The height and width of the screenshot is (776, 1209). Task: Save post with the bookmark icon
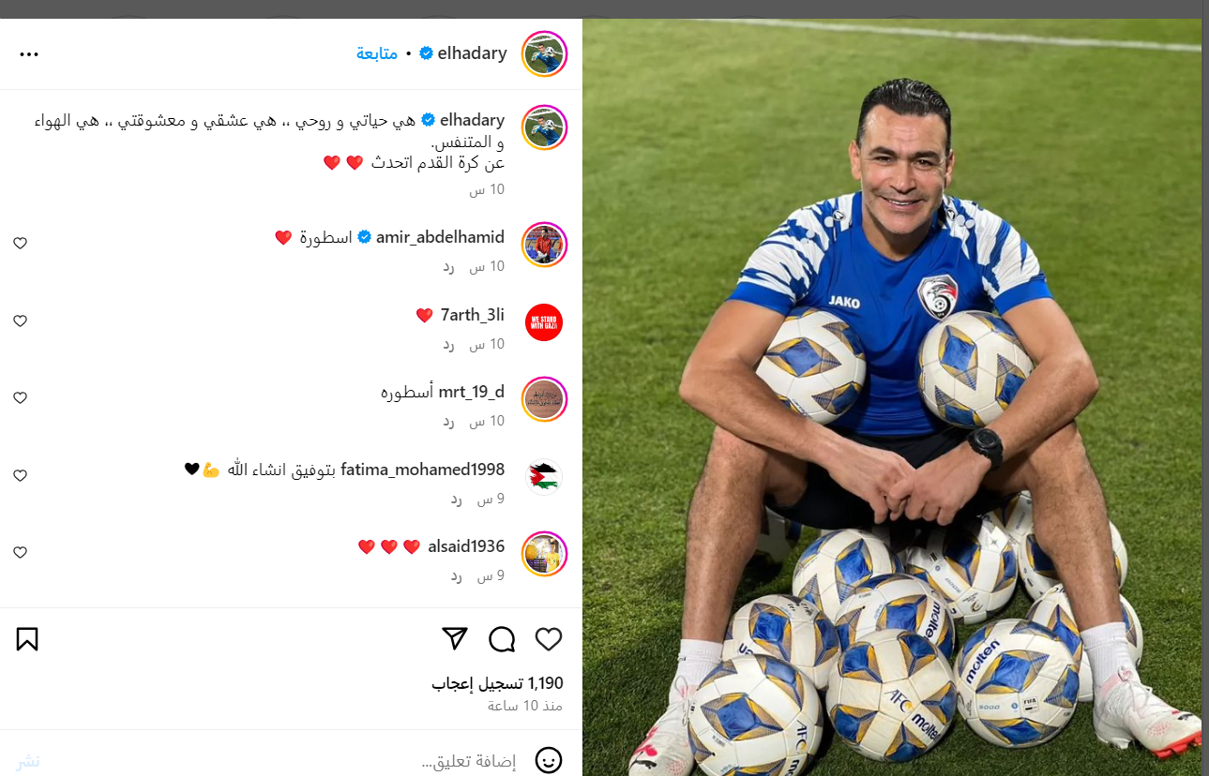(x=27, y=639)
